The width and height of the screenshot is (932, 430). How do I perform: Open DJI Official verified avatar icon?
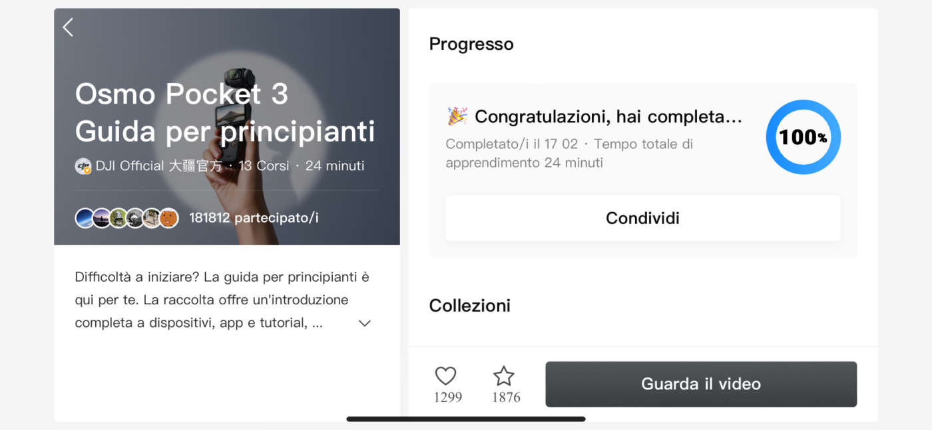tap(83, 166)
